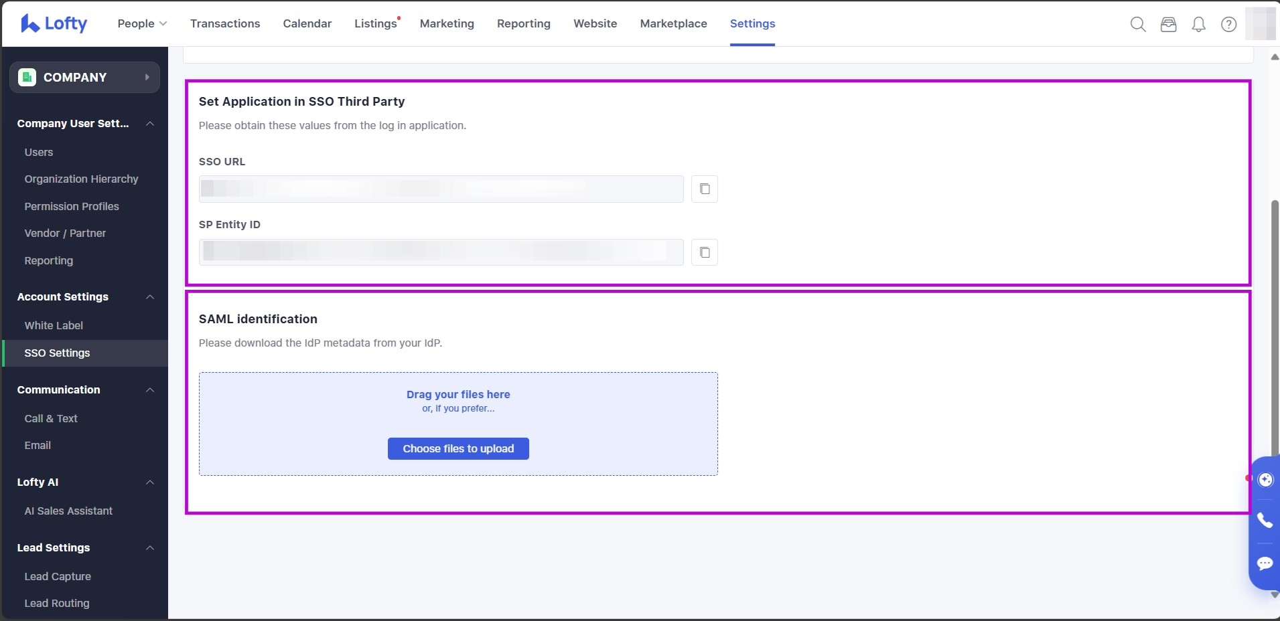Open Permission Profiles in sidebar

72,207
